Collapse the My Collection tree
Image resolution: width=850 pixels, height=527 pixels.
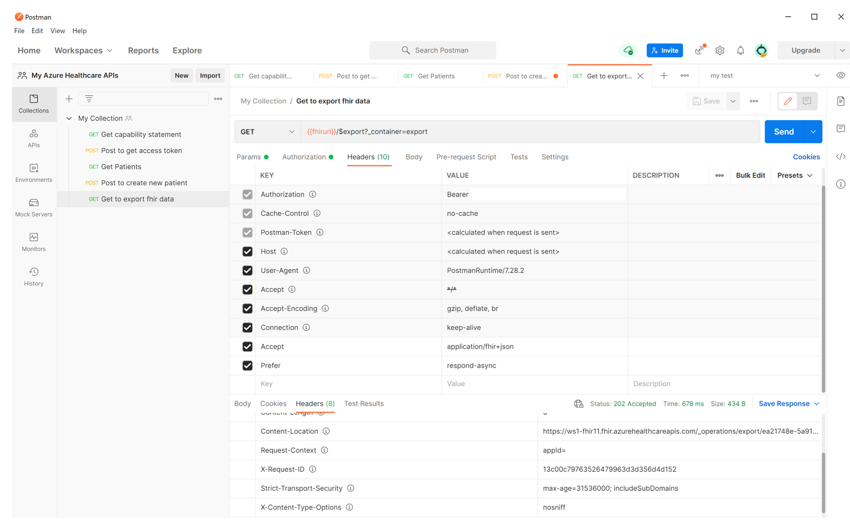(x=69, y=119)
